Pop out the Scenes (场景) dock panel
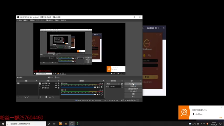The width and height of the screenshot is (224, 126). [x=37, y=81]
